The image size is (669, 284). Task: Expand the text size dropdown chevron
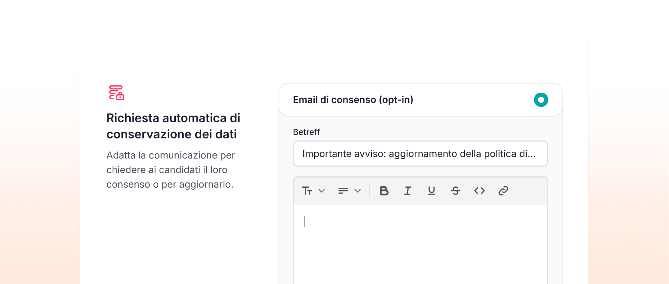322,191
